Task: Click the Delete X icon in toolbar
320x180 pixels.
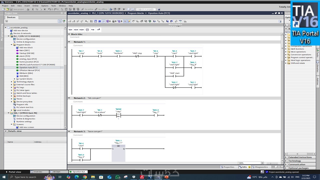Action: [45, 9]
